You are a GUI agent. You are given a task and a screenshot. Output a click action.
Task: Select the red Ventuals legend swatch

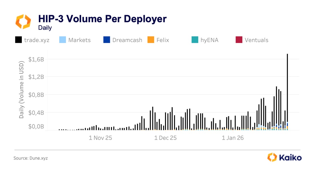point(239,40)
